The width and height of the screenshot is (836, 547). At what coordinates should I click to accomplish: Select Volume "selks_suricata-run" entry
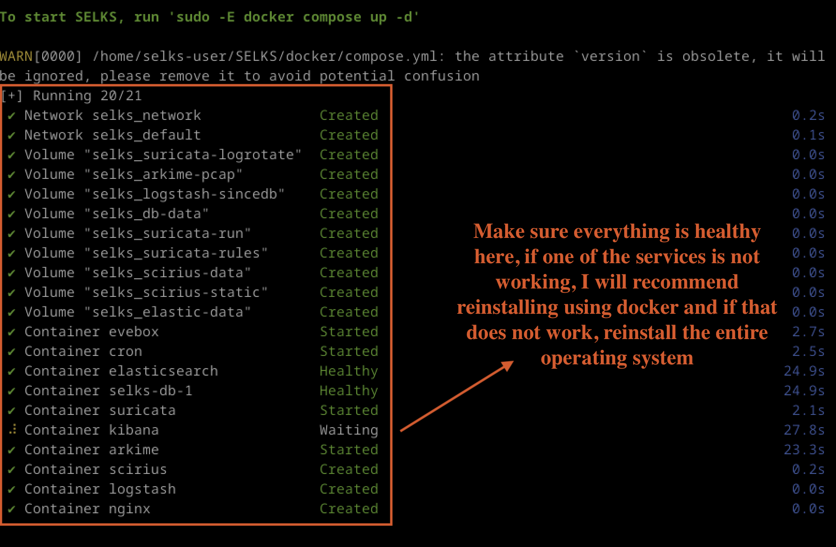click(138, 234)
